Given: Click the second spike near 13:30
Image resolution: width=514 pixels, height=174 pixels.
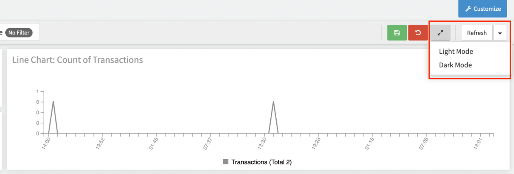Looking at the screenshot, I should tap(273, 102).
